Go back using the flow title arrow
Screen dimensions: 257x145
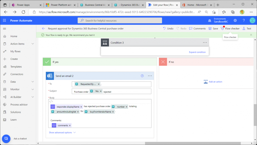tap(43, 29)
